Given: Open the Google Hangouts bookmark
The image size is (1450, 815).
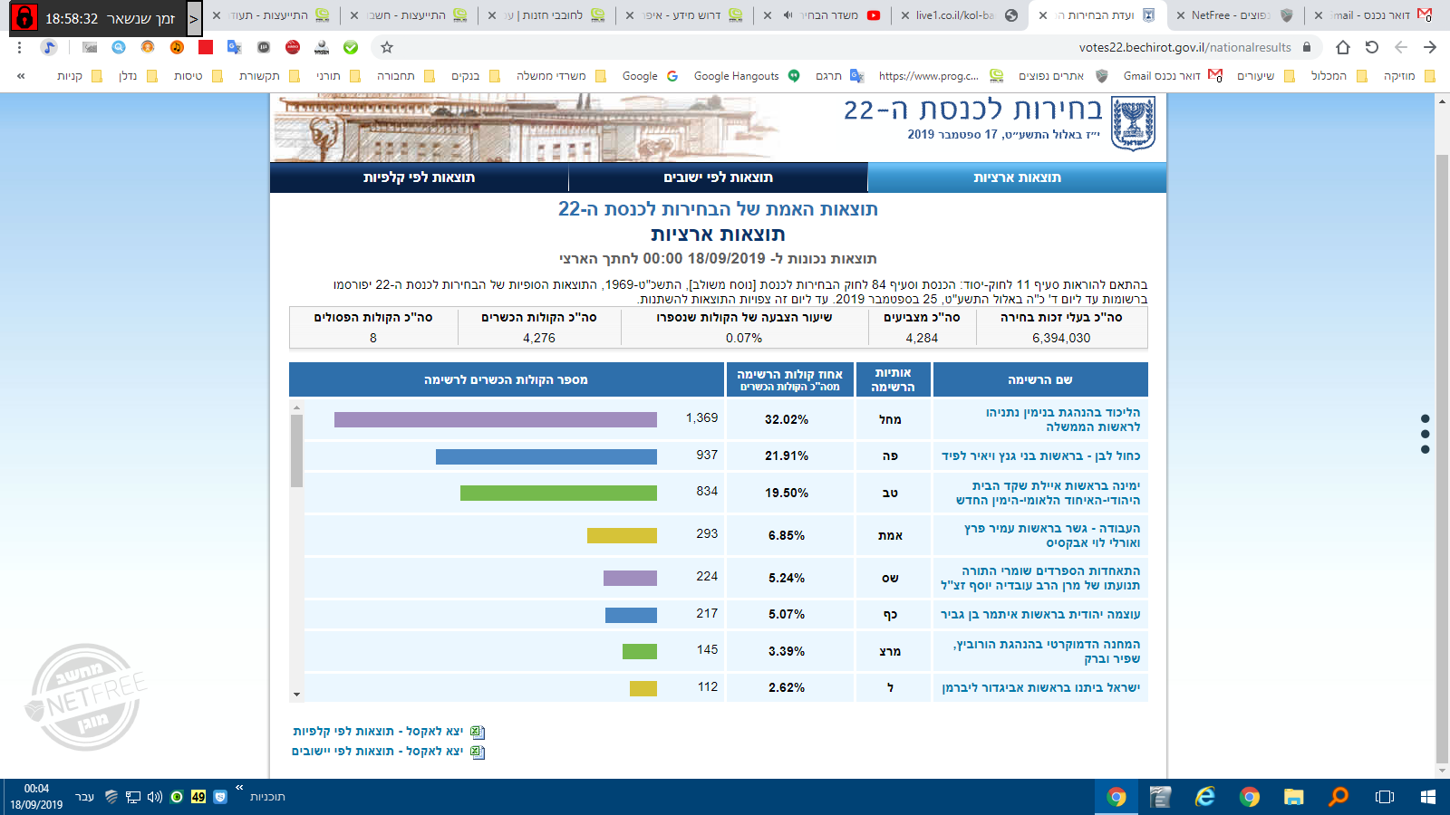Looking at the screenshot, I should click(x=747, y=76).
